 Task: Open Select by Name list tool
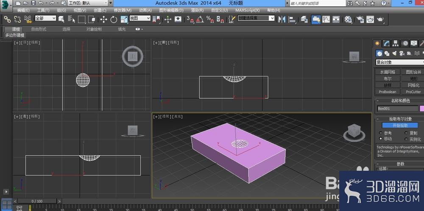point(71,19)
